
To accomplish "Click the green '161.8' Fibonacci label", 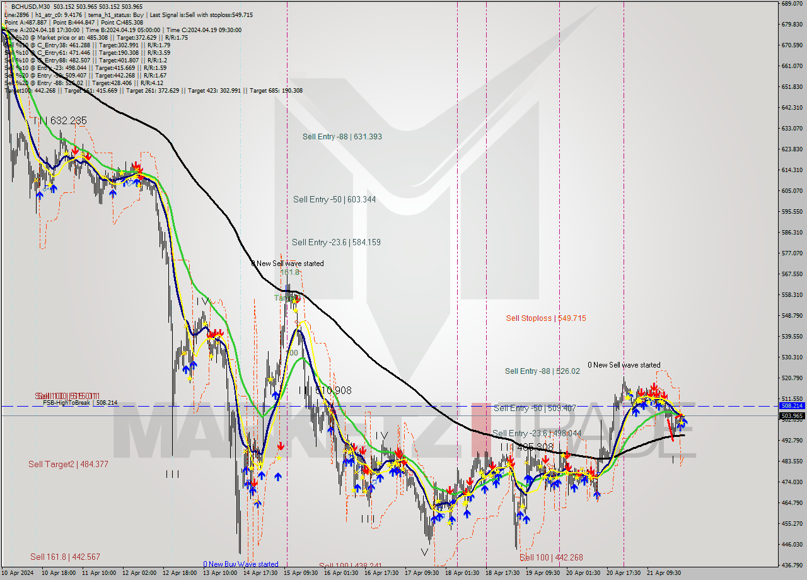I will coord(290,272).
